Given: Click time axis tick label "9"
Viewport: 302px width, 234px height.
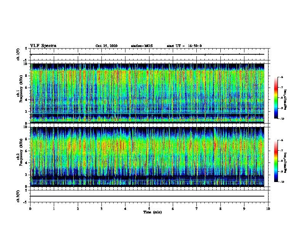Looking at the screenshot, I should [244, 209].
